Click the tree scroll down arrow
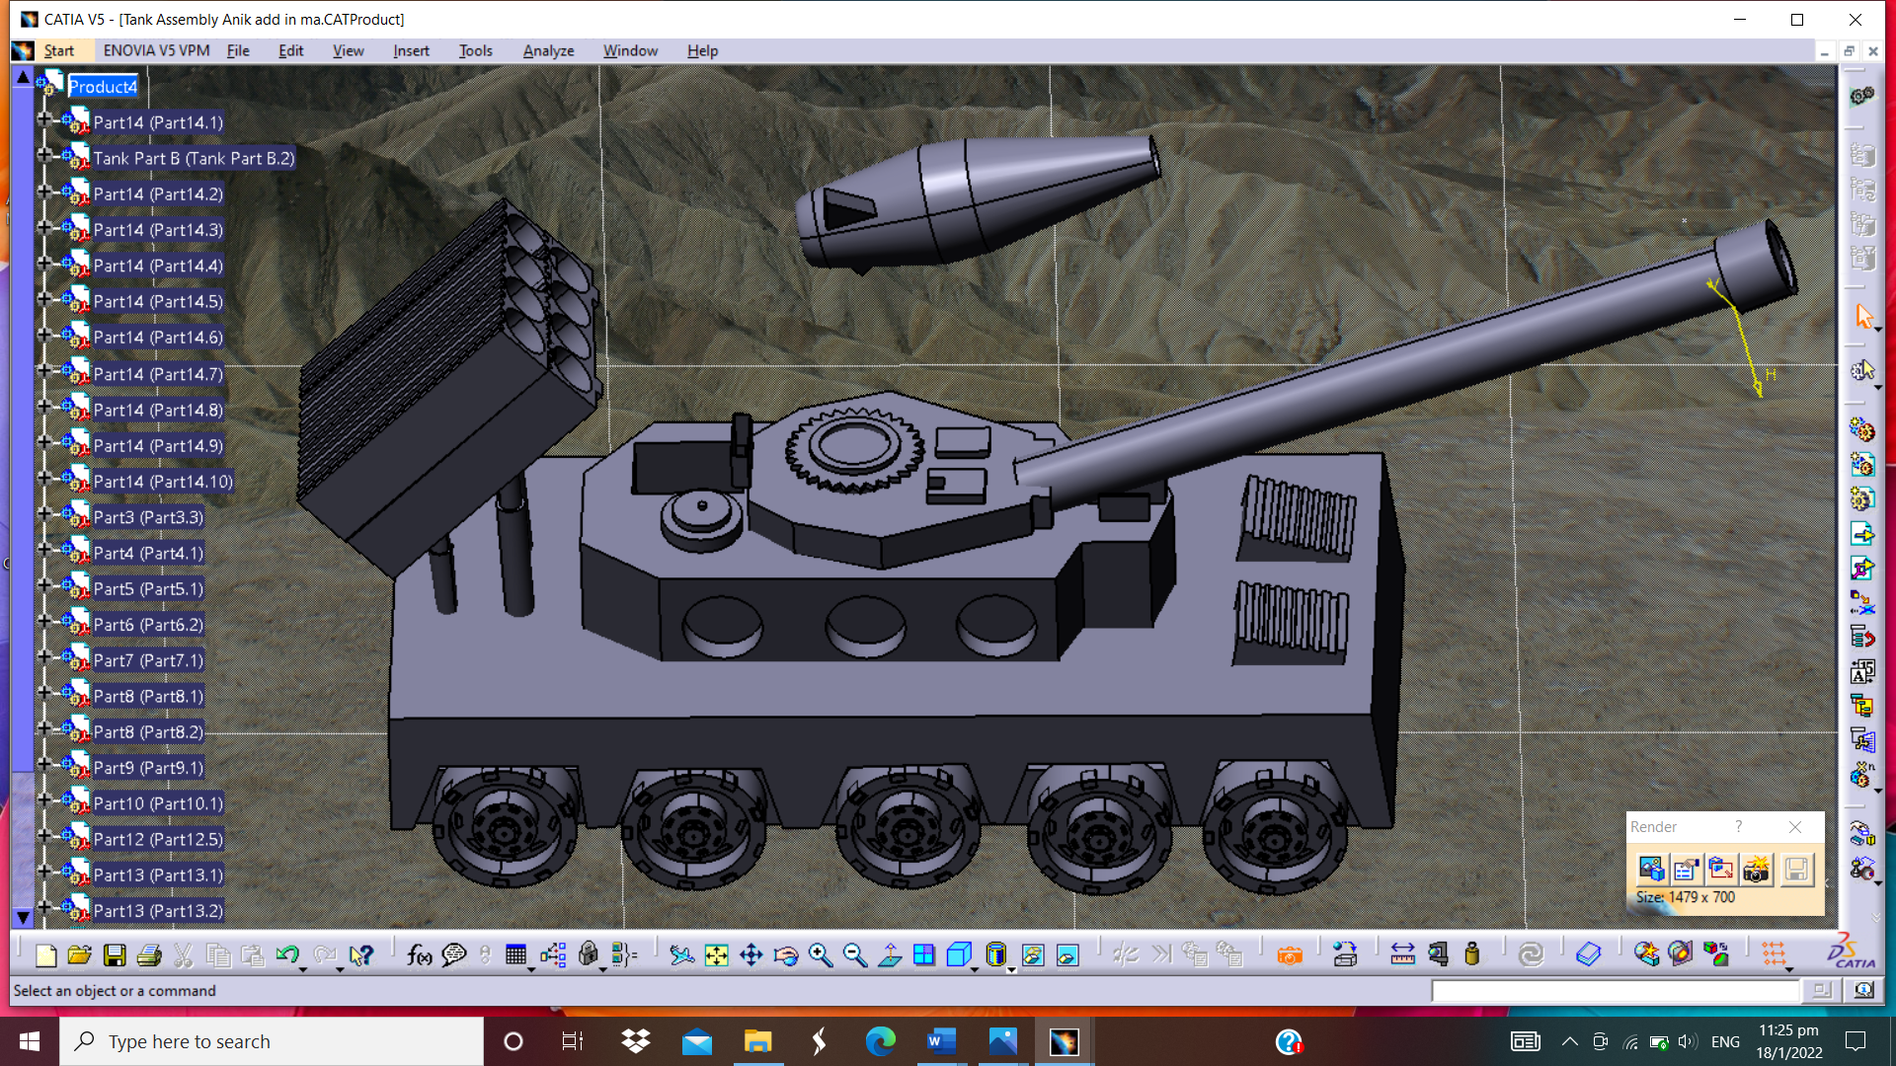Image resolution: width=1896 pixels, height=1066 pixels. pyautogui.click(x=23, y=918)
